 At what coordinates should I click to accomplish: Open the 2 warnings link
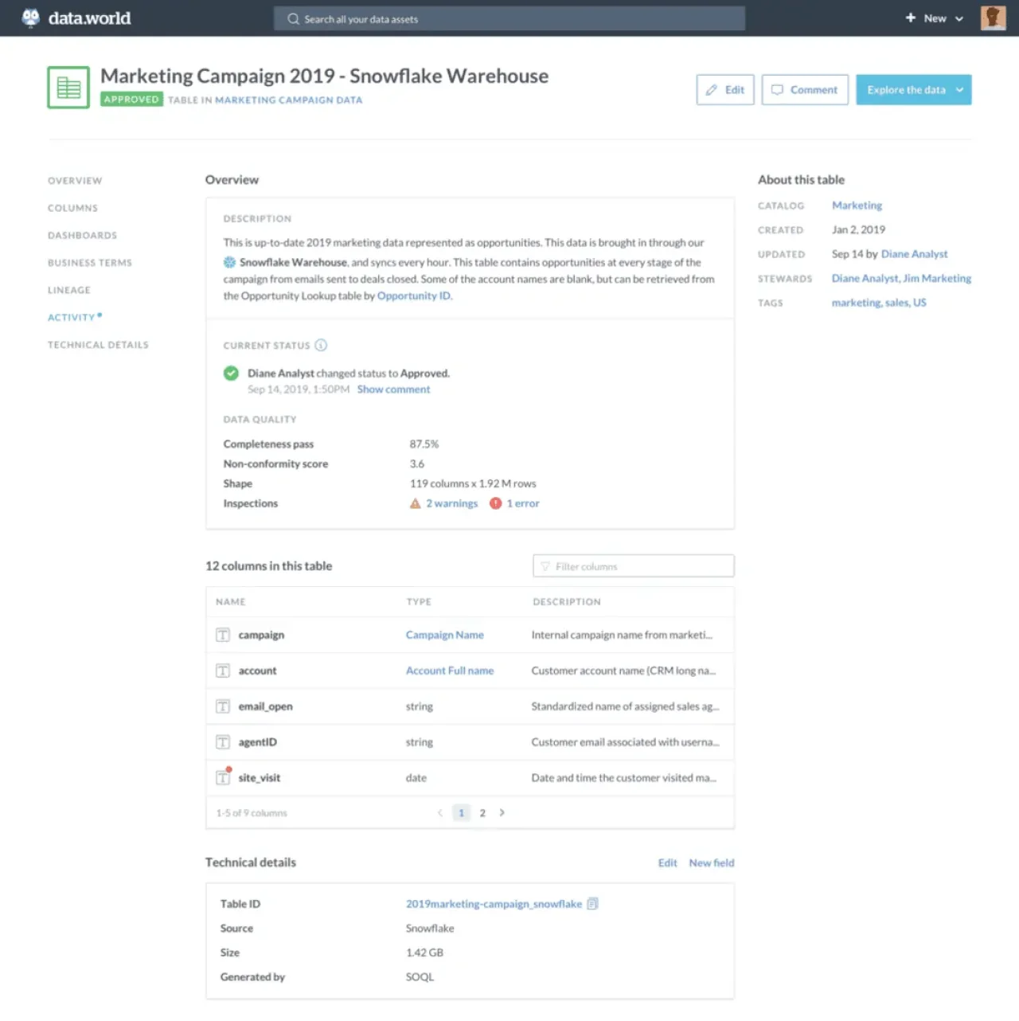tap(451, 503)
